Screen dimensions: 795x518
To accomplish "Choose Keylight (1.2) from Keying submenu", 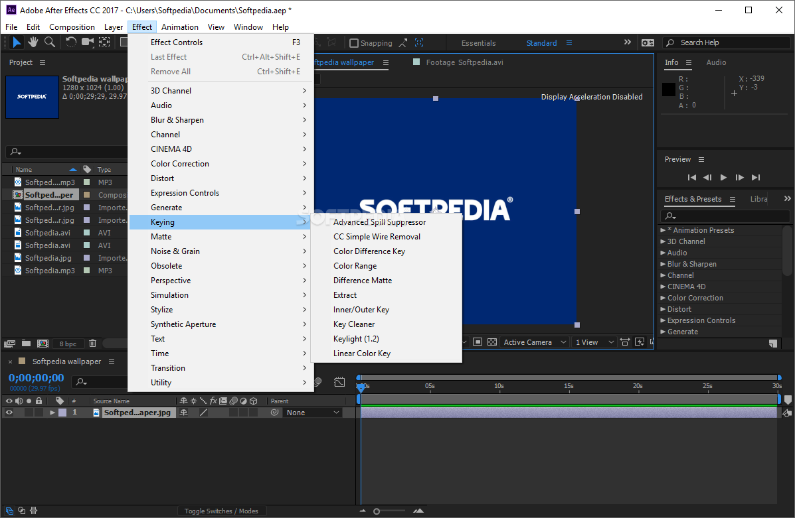I will [x=356, y=339].
